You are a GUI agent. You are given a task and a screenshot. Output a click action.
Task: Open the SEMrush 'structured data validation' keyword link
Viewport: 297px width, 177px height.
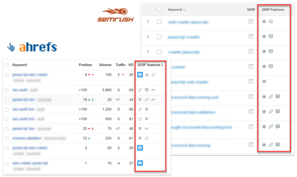tap(193, 112)
